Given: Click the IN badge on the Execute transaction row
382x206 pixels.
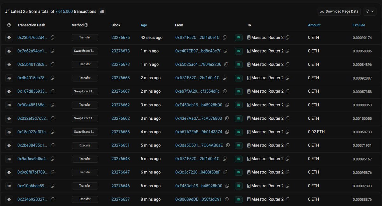Looking at the screenshot, I should point(238,145).
